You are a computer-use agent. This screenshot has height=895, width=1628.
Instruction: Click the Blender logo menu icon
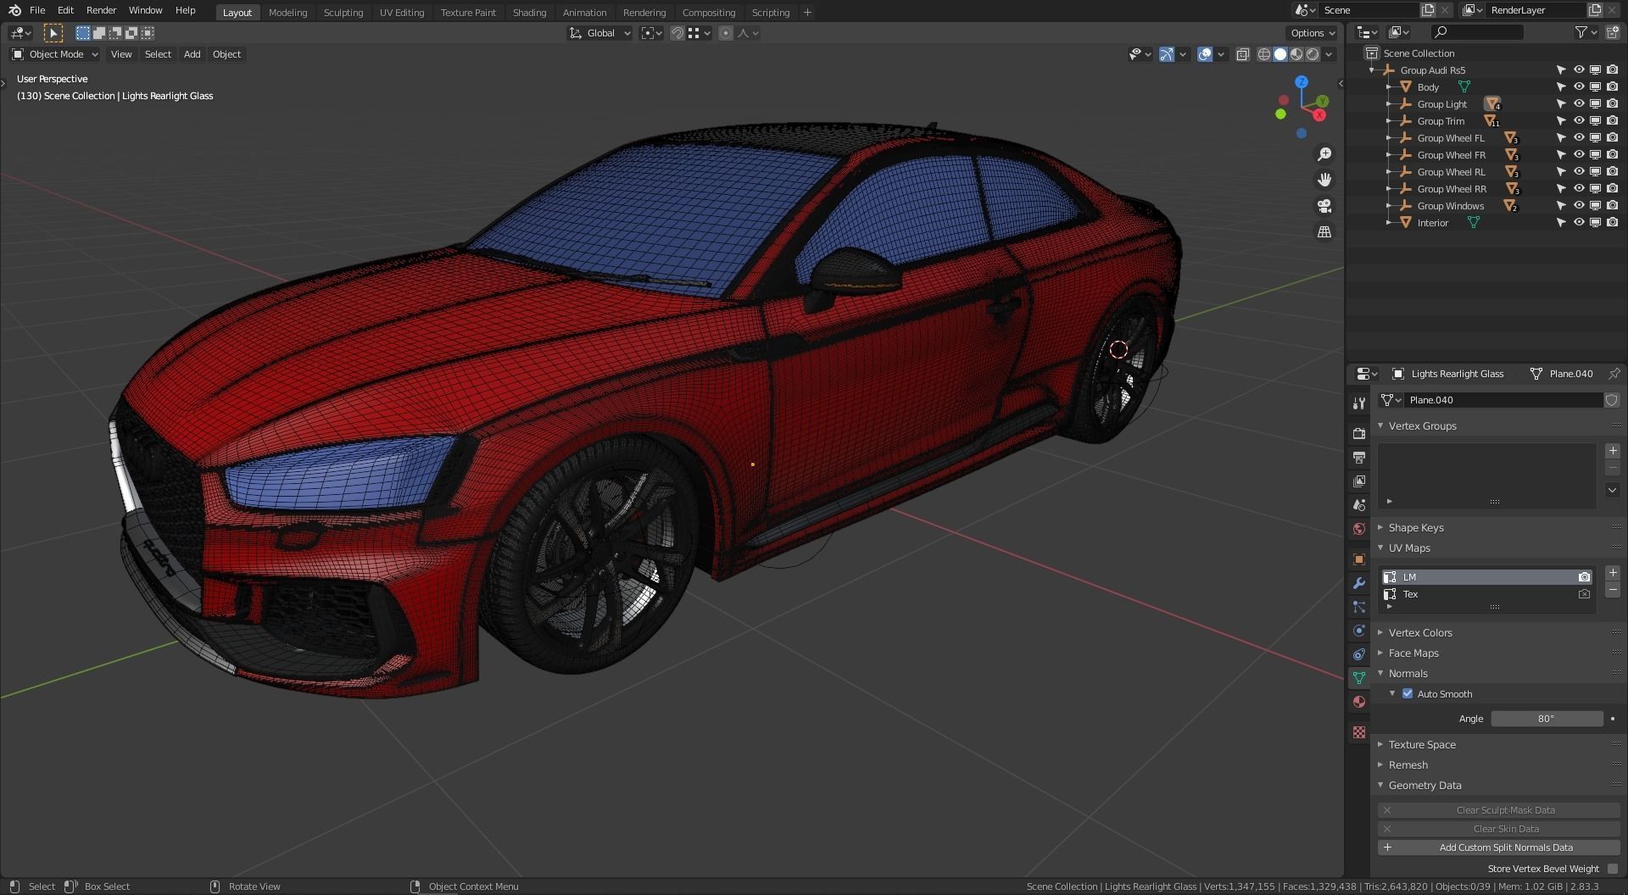(14, 11)
